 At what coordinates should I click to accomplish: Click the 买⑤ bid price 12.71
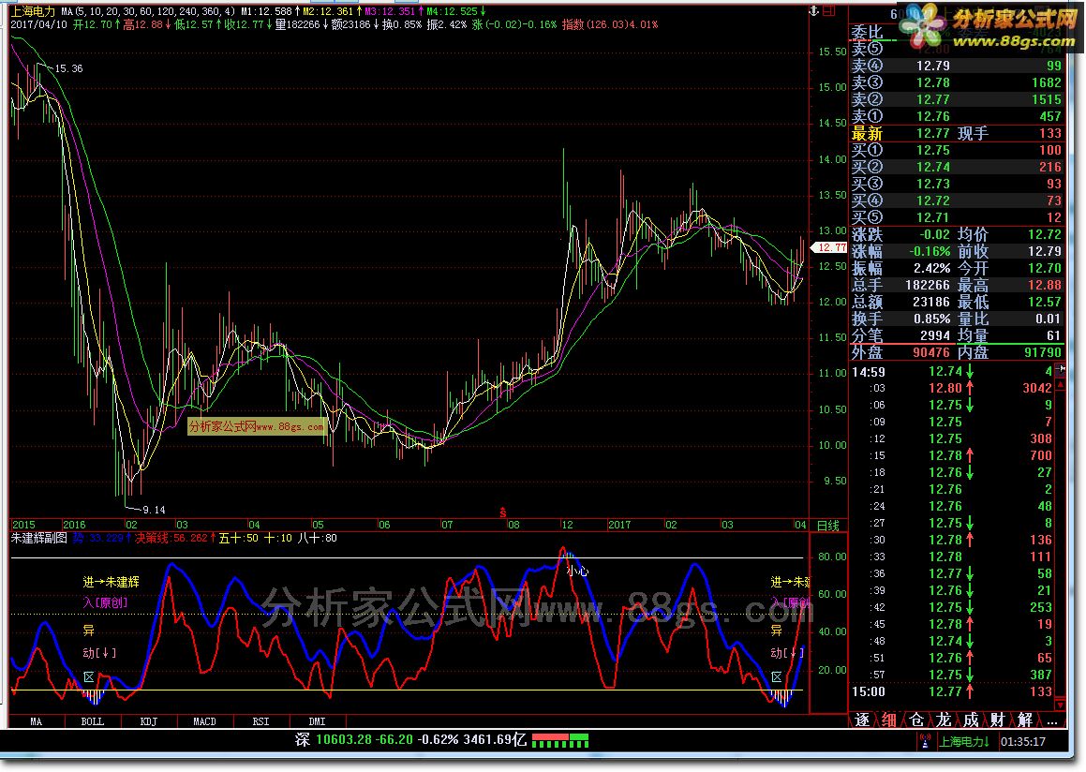(933, 217)
